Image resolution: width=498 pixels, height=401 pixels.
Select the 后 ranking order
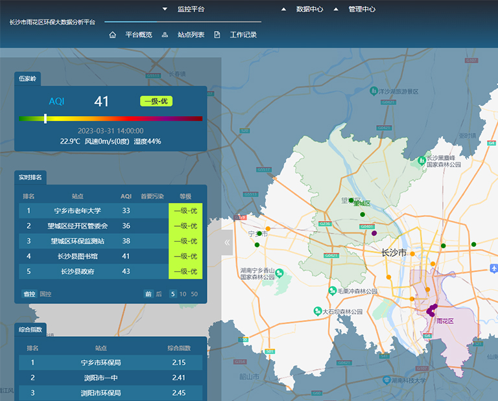[x=159, y=294]
